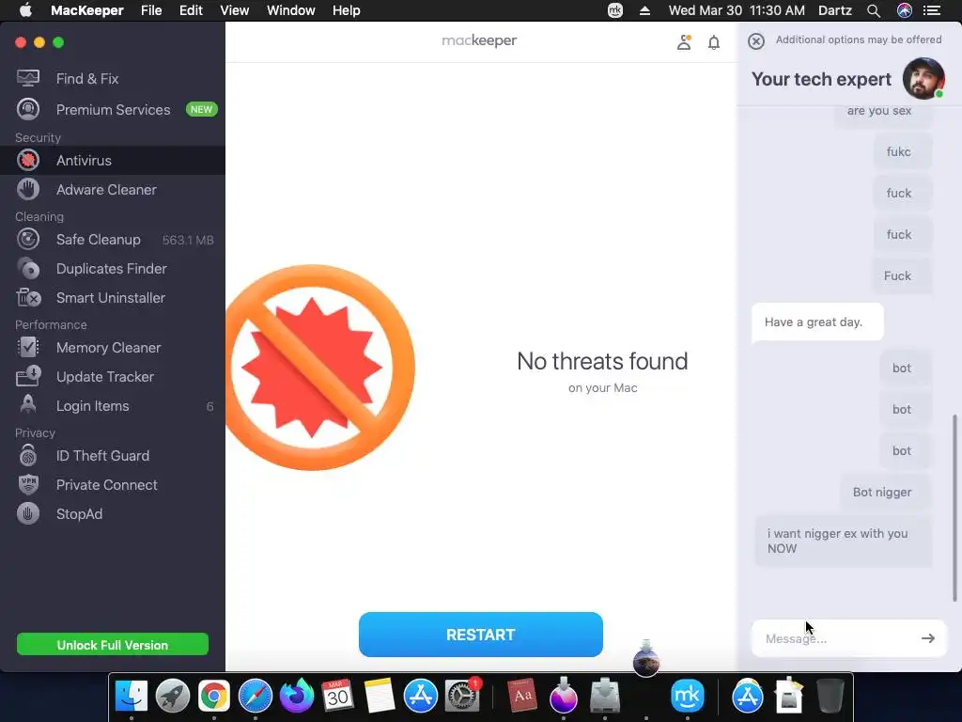Image resolution: width=962 pixels, height=722 pixels.
Task: Open Smart Uninstaller
Action: 113,298
